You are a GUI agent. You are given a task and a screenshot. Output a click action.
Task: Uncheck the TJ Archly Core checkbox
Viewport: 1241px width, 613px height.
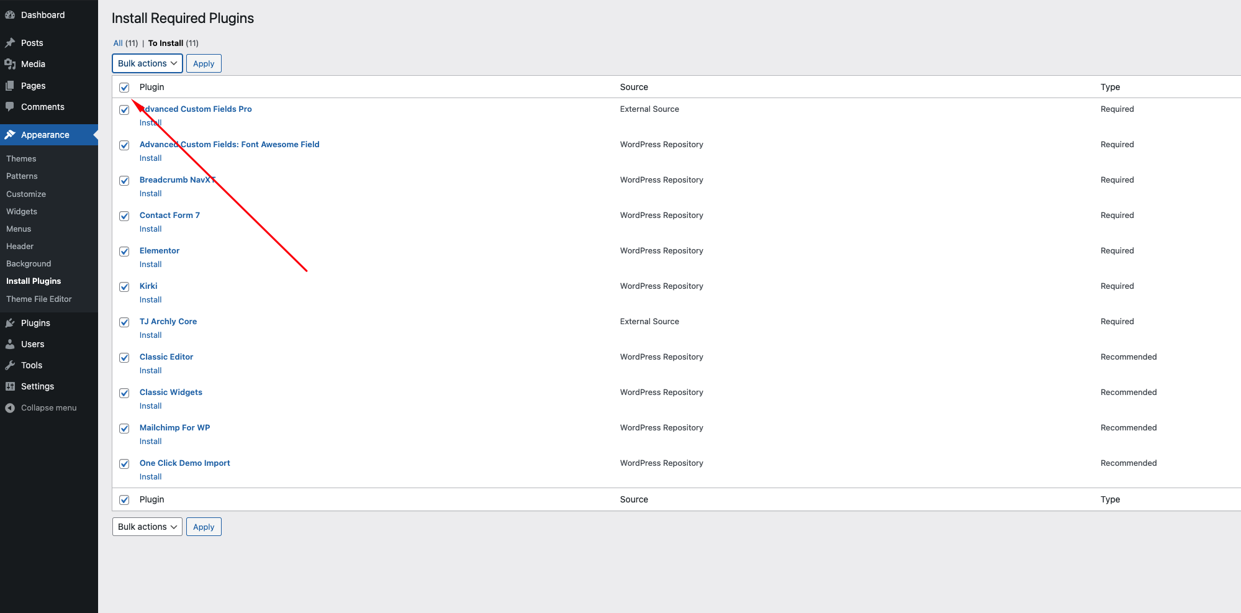point(124,322)
